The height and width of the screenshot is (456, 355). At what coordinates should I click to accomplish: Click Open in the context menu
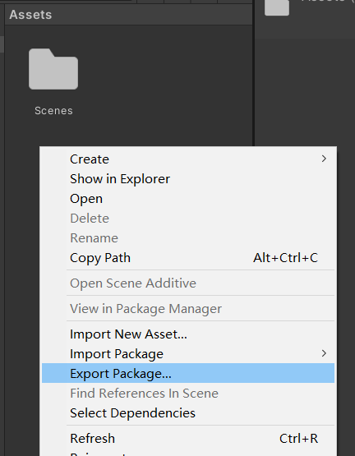tap(188, 199)
